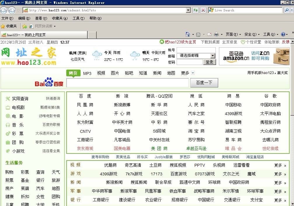Screen dimensions: 294x206
Task: Click the 电视剧 TV icon in sidebar
Action: pos(8,108)
